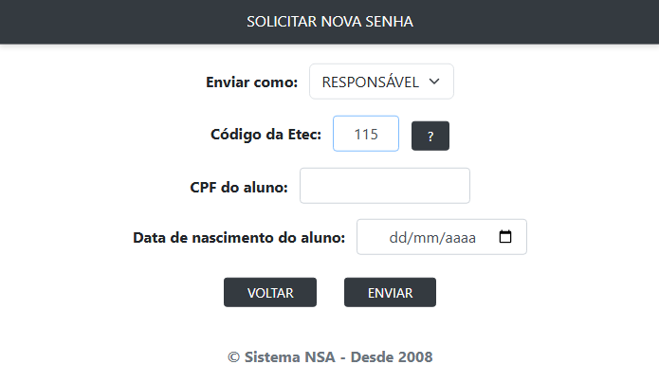Click the question mark help button

click(430, 137)
